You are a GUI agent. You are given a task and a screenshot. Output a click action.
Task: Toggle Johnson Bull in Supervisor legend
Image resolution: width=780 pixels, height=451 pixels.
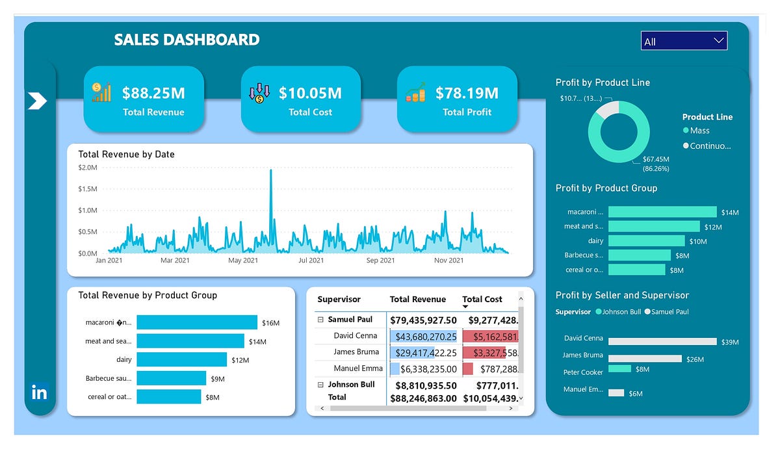pos(621,312)
